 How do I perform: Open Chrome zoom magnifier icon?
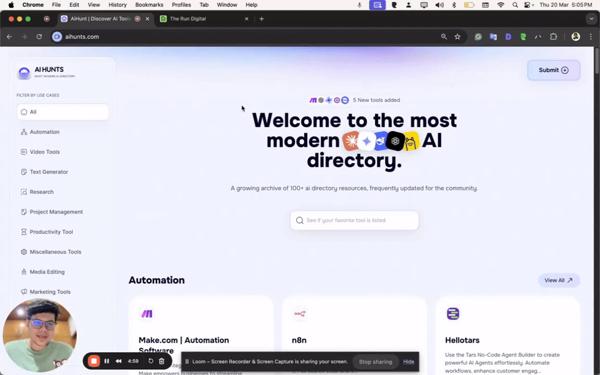coord(444,37)
